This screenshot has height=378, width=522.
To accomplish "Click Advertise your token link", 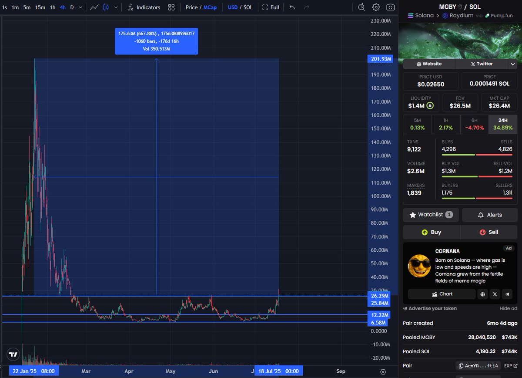I will (x=430, y=308).
